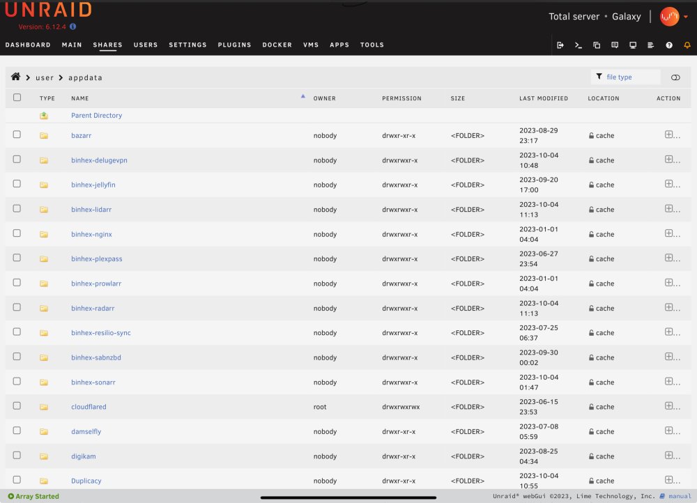The height and width of the screenshot is (503, 697).
Task: Check the binhex-sabnzbd row checkbox
Action: [17, 357]
